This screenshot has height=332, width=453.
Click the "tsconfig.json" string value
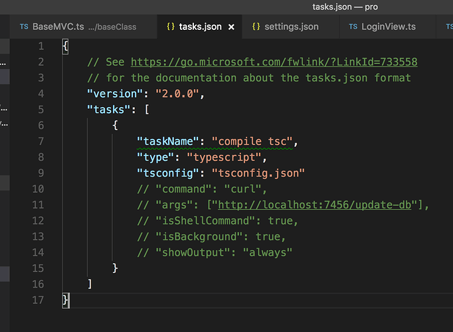tap(258, 173)
